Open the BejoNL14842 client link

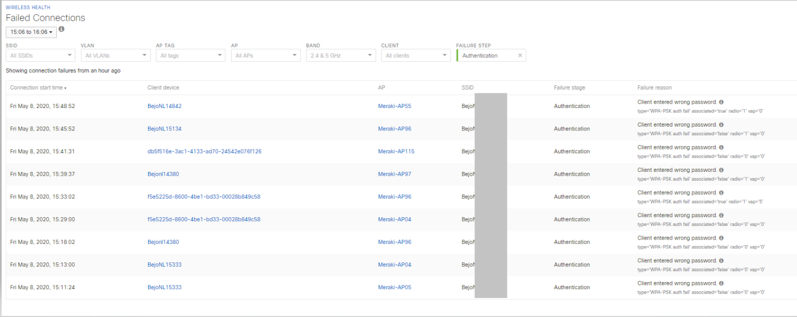[x=163, y=105]
